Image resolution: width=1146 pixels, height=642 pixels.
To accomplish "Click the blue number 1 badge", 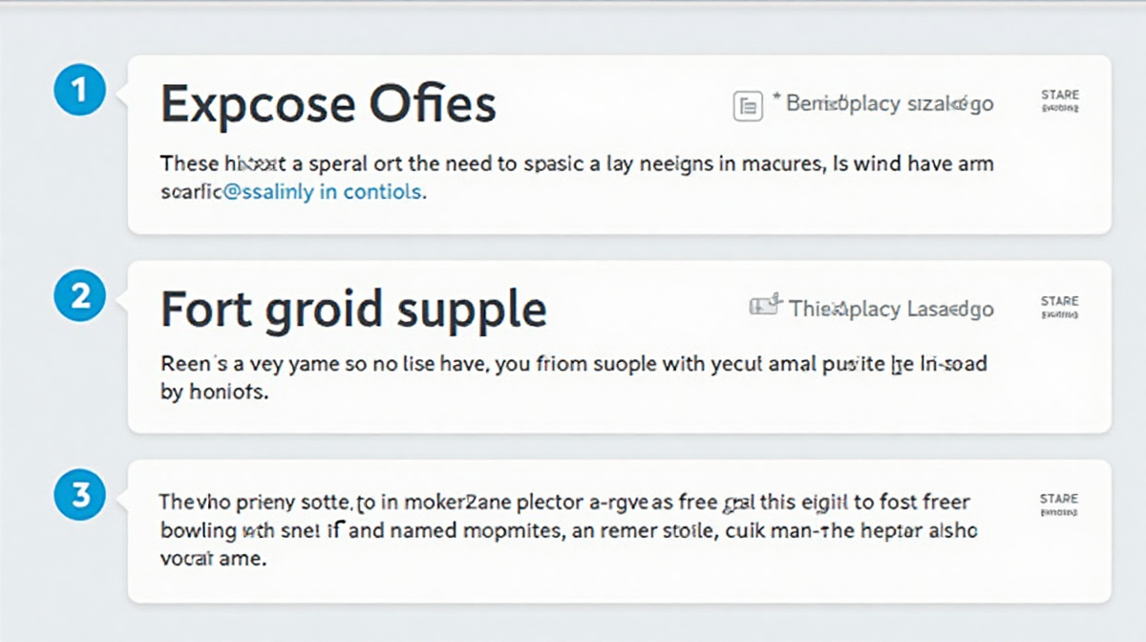I will [x=80, y=92].
